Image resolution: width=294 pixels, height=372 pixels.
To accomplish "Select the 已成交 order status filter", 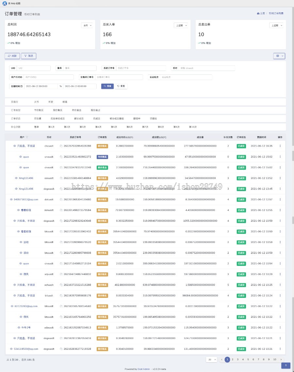I will pos(96,119).
